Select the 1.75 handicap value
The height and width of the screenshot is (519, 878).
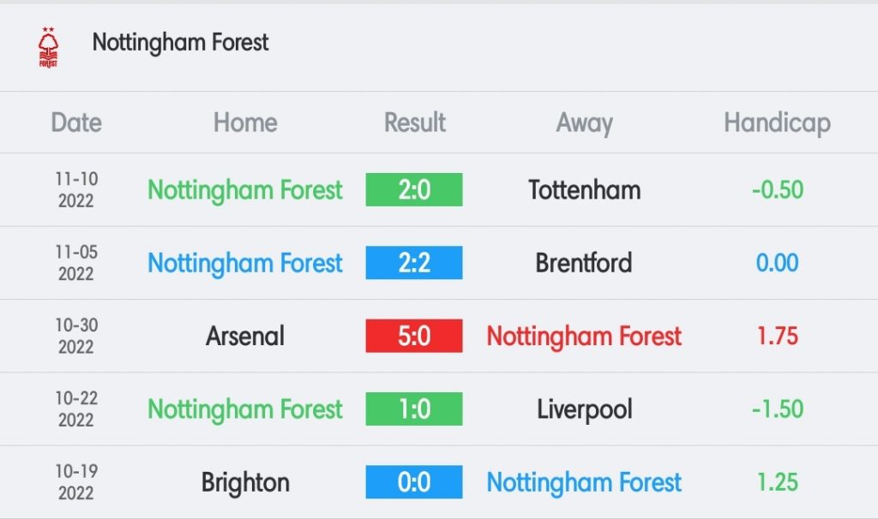(x=777, y=336)
